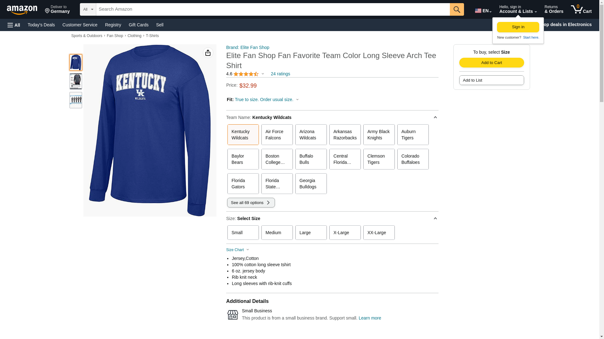Open Today's Deals in navigation bar
This screenshot has height=339, width=604.
coord(41,25)
